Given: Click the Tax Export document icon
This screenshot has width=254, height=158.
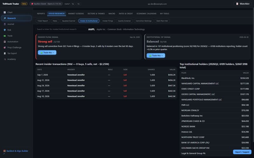Looking at the screenshot, I should click(5, 53).
